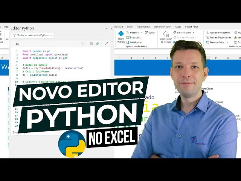Open Python Diagnostics
Viewport: 241px width, 181px height.
coord(134,37)
